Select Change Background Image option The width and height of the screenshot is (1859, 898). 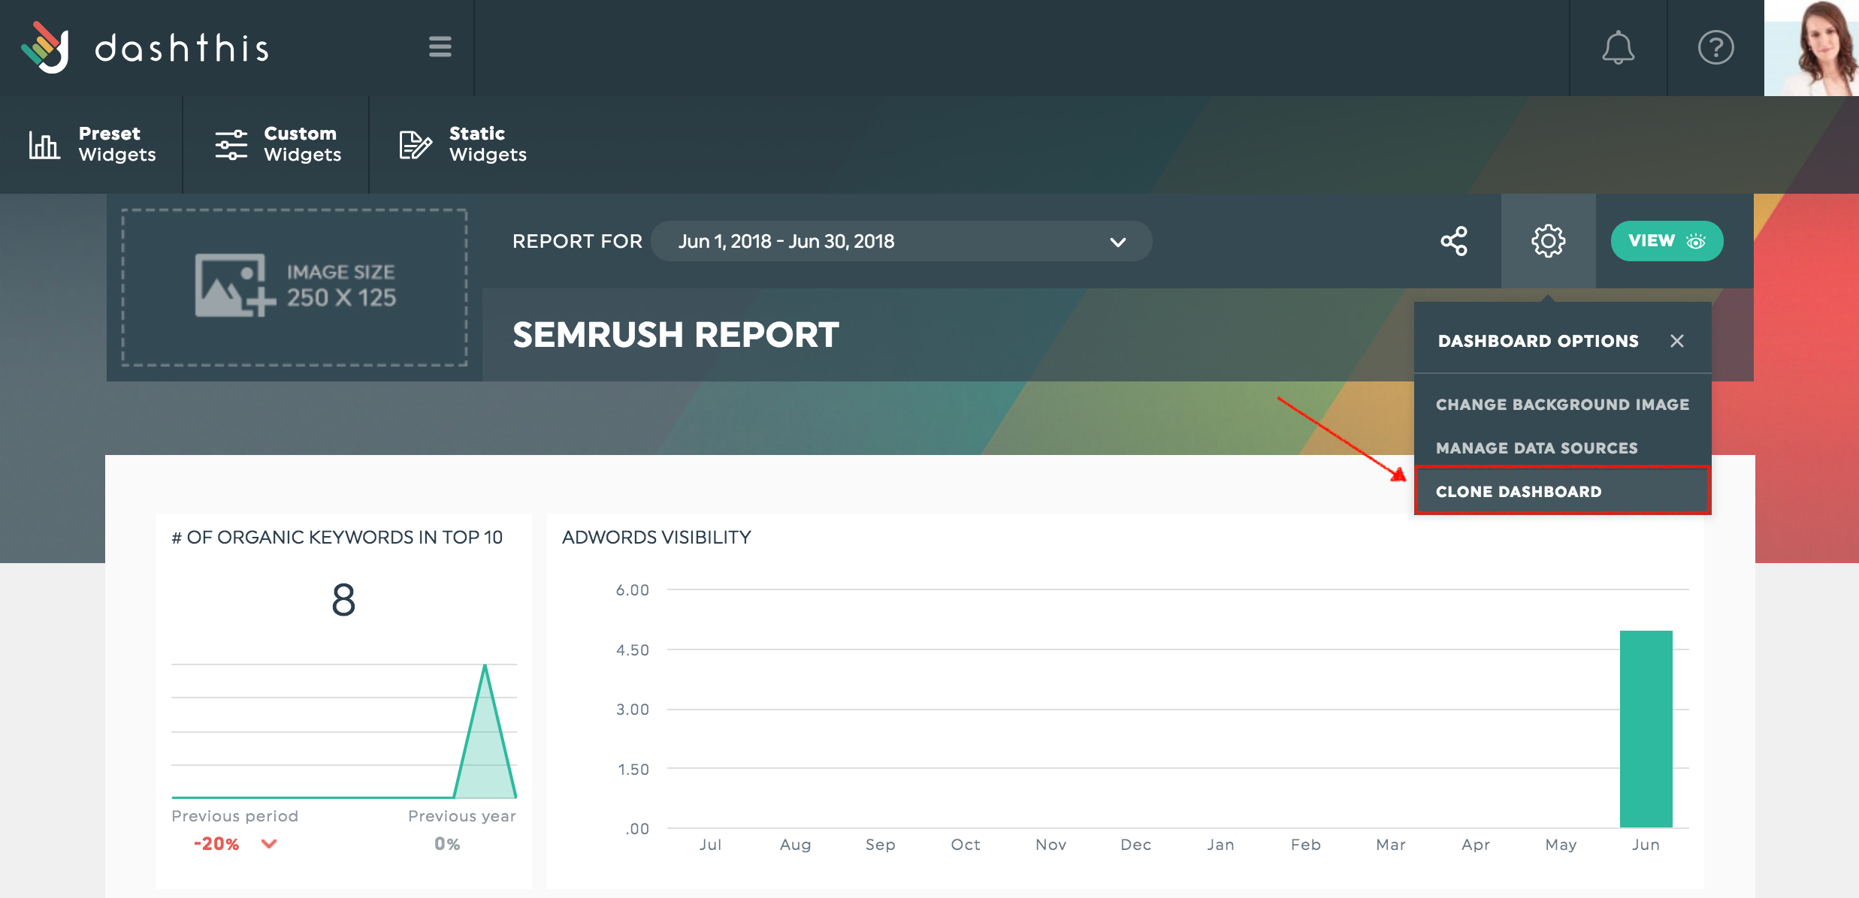point(1562,405)
